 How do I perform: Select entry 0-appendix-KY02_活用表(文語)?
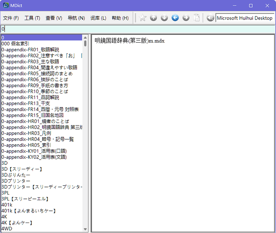click(42, 157)
